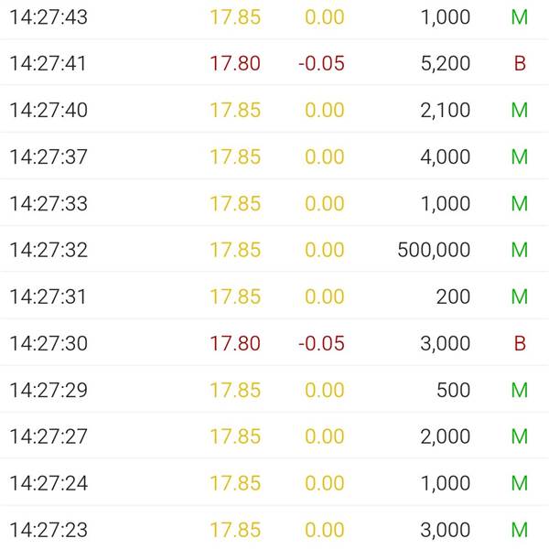Image resolution: width=549 pixels, height=549 pixels.
Task: Click the M marker at 14:27:33
Action: point(519,203)
